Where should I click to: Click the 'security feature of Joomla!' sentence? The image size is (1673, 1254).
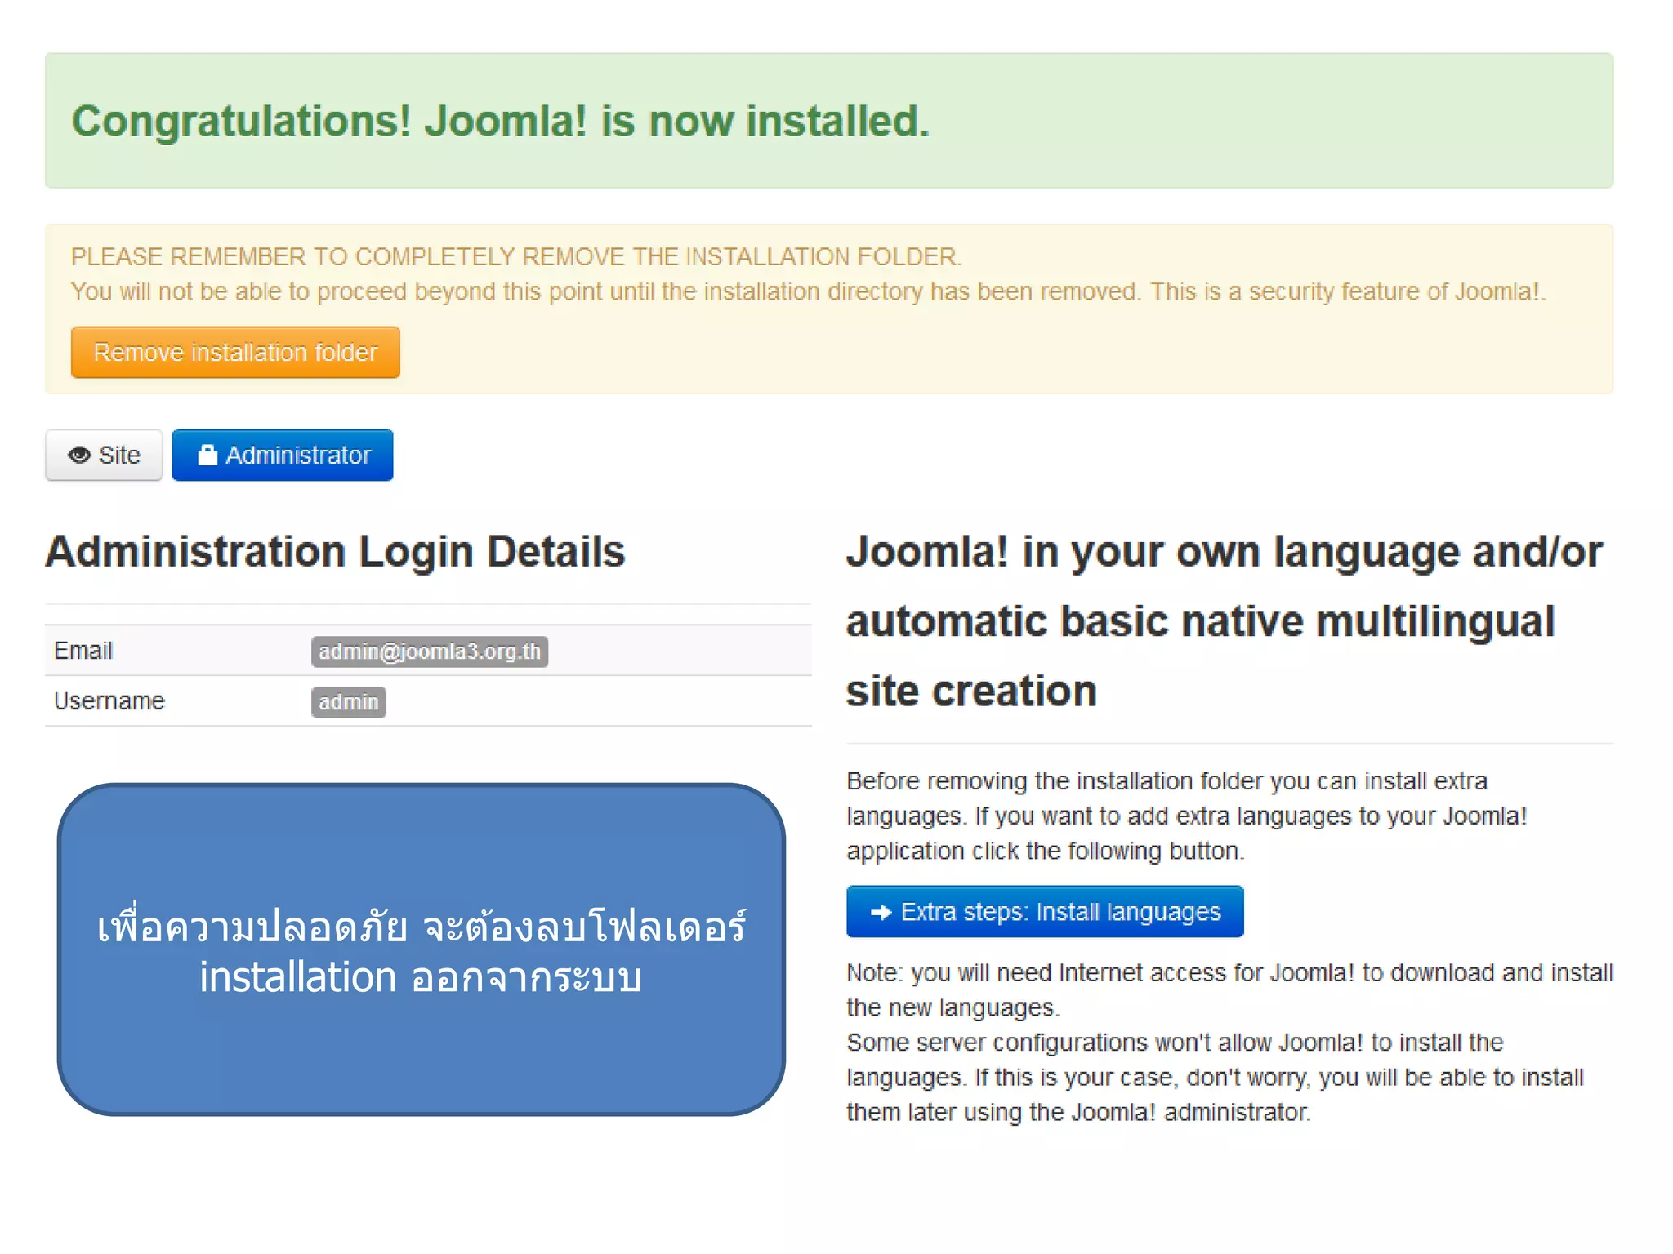tap(1348, 291)
